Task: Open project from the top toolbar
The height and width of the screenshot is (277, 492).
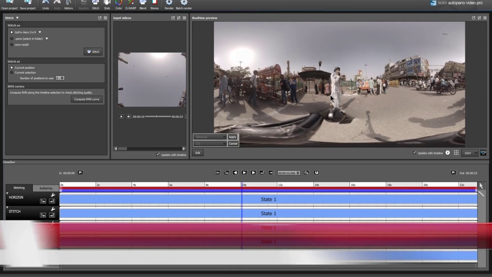Action: pos(9,5)
